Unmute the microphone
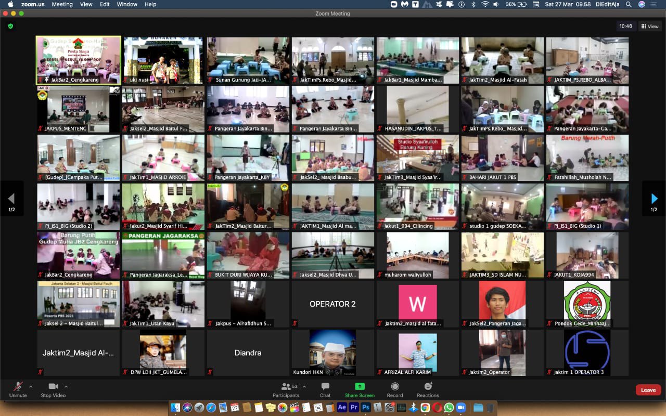This screenshot has height=416, width=666. (18, 389)
